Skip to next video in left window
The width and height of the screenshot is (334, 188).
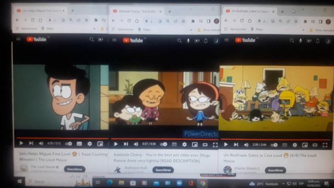click(x=31, y=143)
